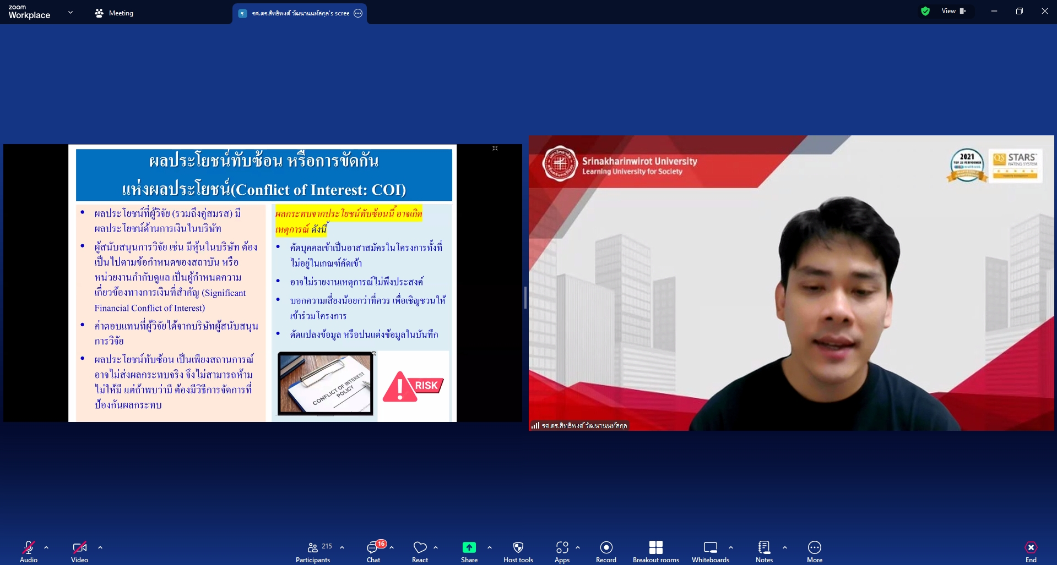Click the divider handle between slide and video
Viewport: 1057px width, 565px height.
525,298
